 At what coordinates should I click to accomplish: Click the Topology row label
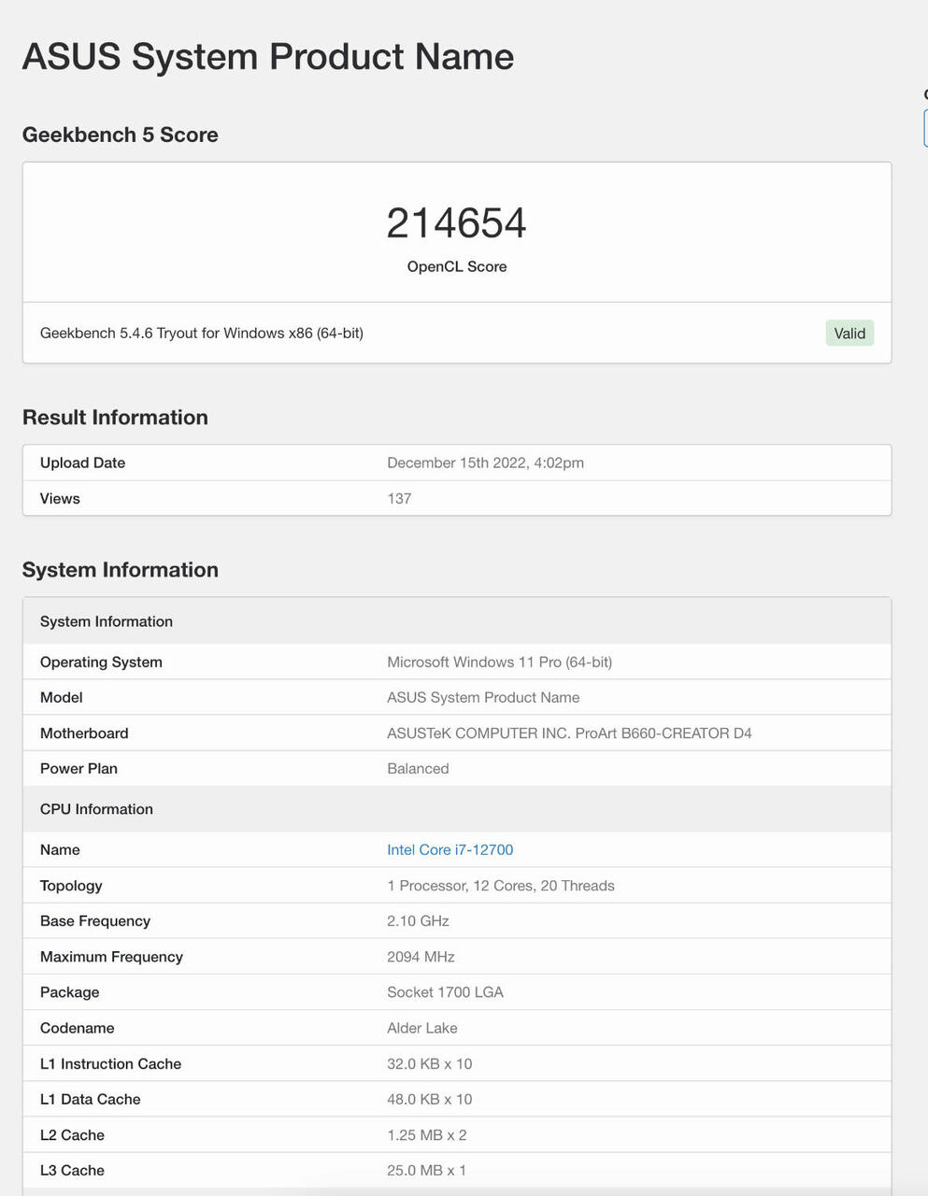click(x=71, y=886)
